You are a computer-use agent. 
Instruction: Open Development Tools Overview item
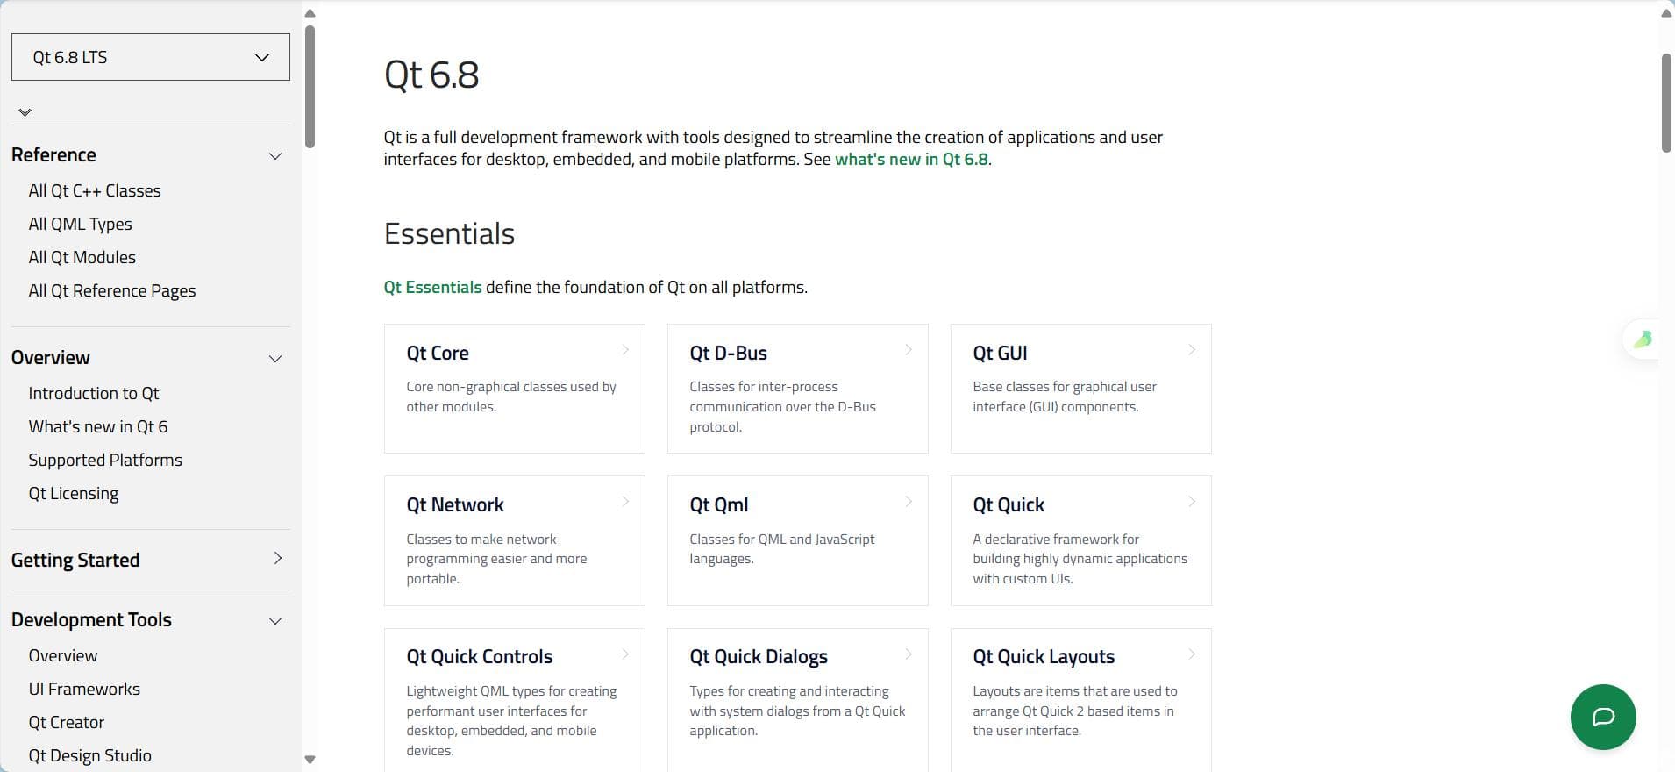click(63, 655)
